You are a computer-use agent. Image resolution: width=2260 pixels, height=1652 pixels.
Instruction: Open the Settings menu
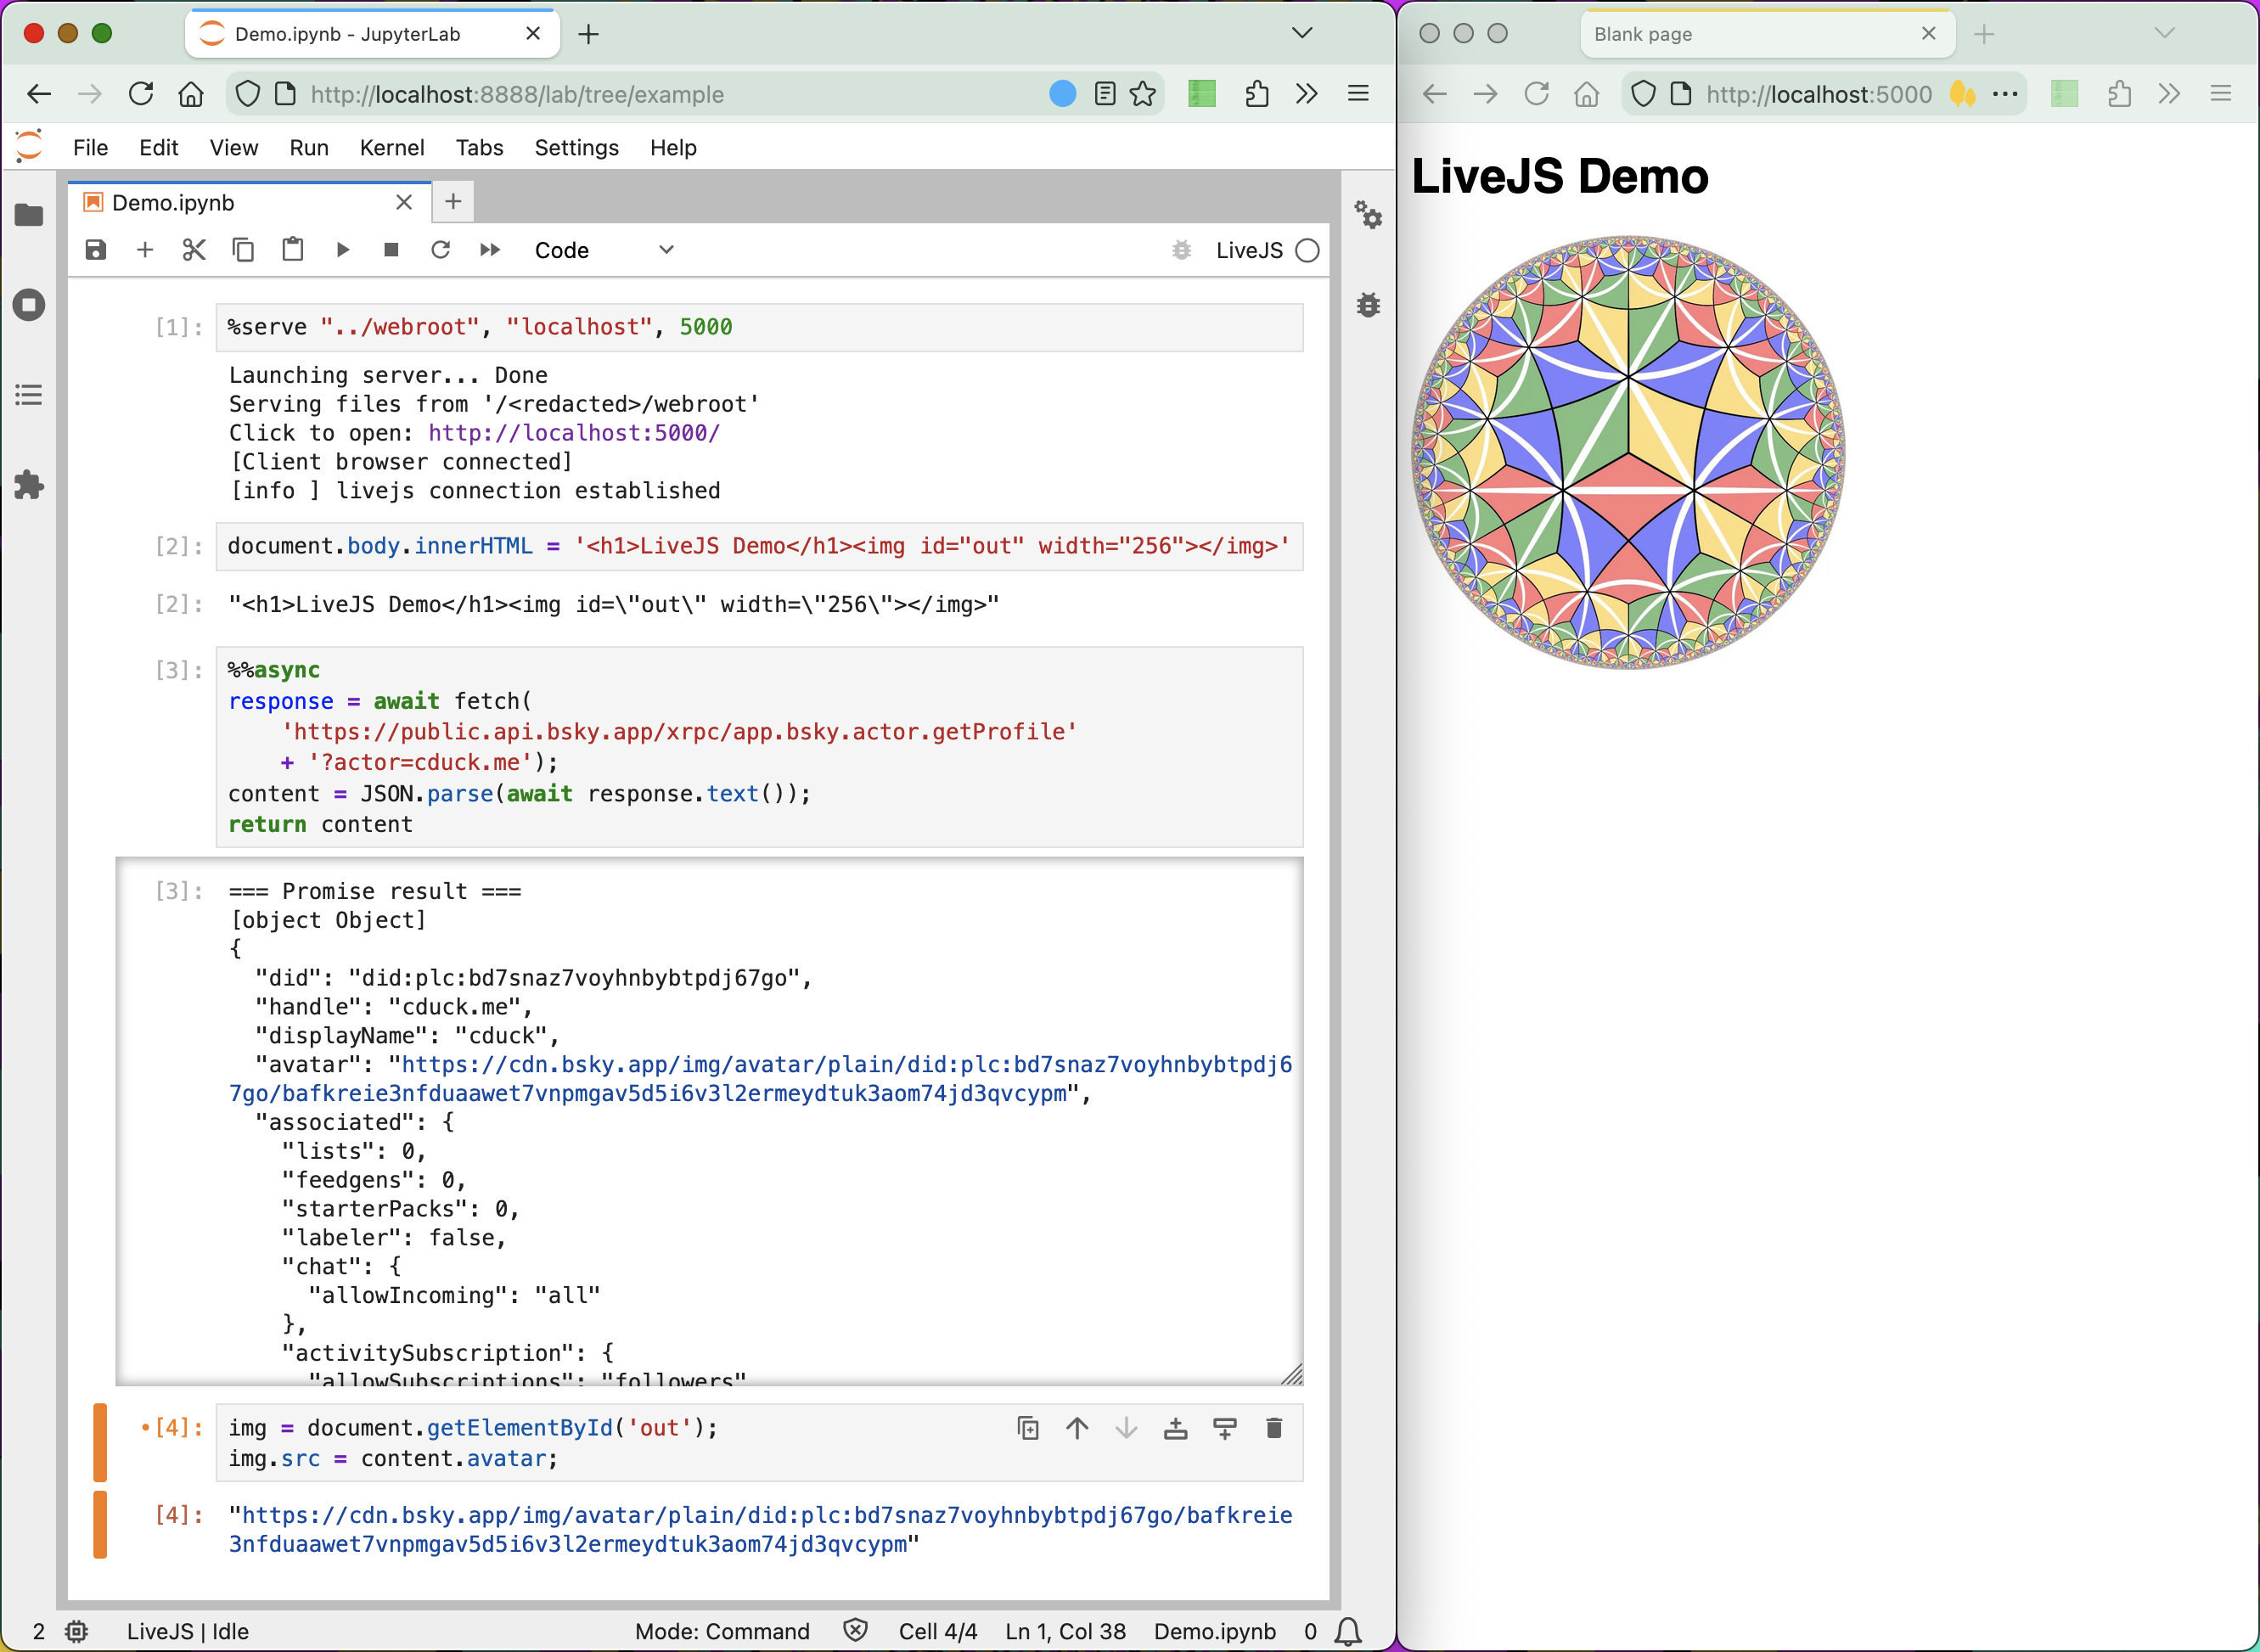576,148
